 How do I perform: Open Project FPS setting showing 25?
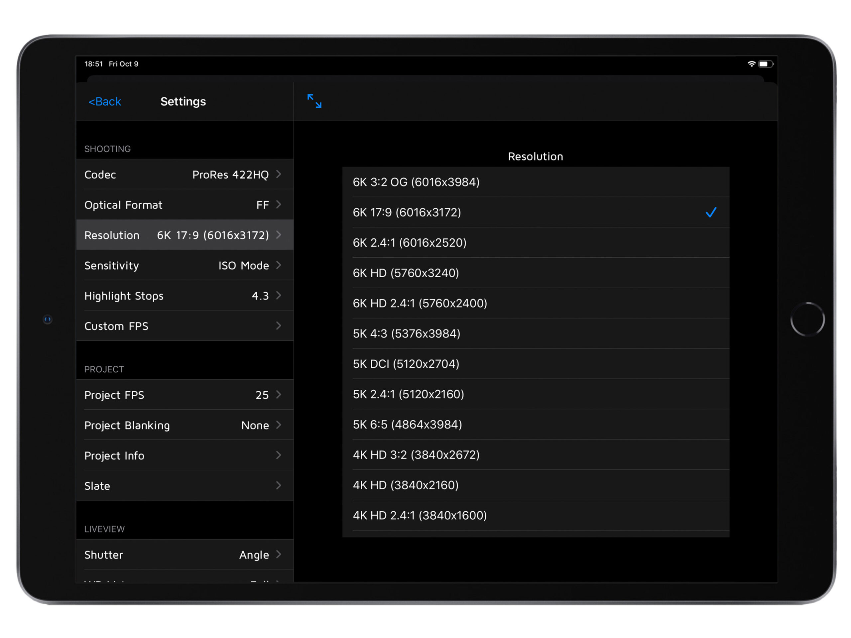pyautogui.click(x=185, y=395)
